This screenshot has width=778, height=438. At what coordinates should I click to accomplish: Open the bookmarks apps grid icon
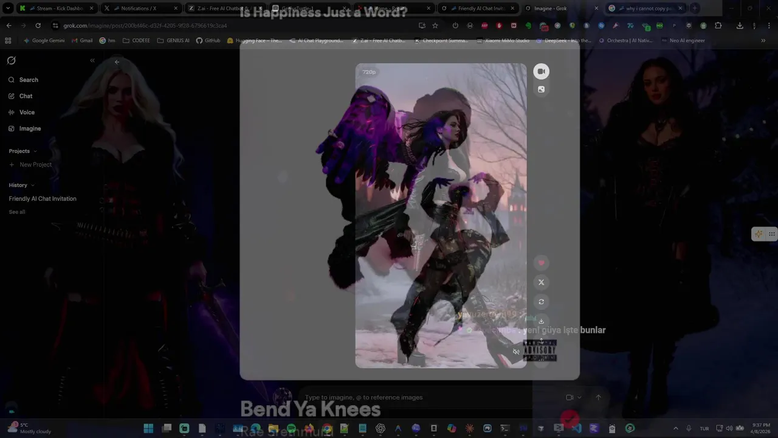point(8,41)
